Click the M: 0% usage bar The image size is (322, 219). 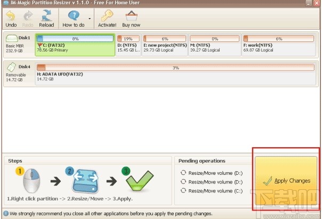(x=215, y=39)
